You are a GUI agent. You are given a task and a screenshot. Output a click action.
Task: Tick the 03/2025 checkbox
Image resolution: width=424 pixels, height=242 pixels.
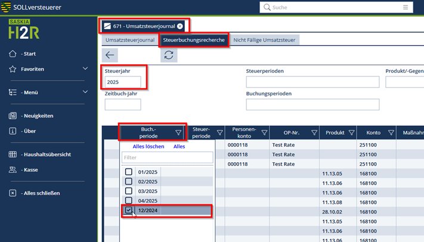pos(129,191)
